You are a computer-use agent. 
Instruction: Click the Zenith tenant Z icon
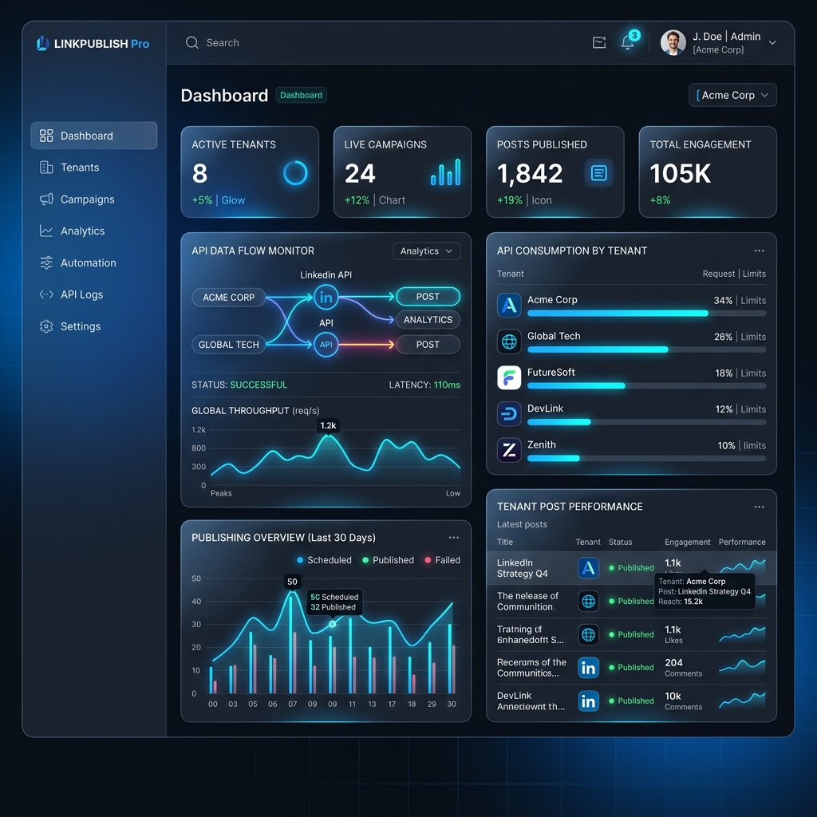pos(509,450)
